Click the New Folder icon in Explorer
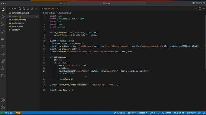The height and width of the screenshot is (115, 206). [24, 9]
